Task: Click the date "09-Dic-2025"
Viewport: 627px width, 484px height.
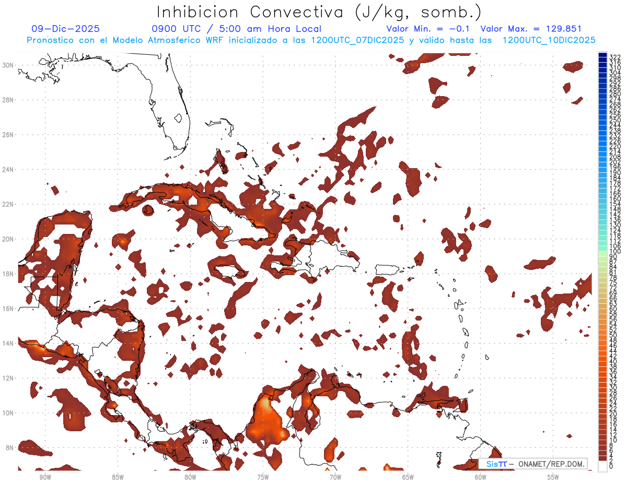Action: coord(66,29)
